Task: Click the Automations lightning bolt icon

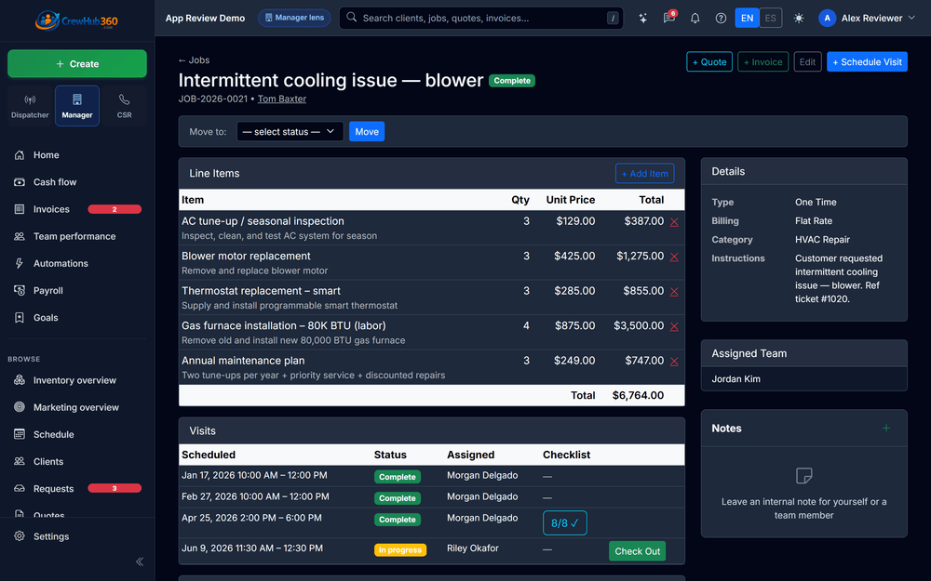Action: click(20, 263)
